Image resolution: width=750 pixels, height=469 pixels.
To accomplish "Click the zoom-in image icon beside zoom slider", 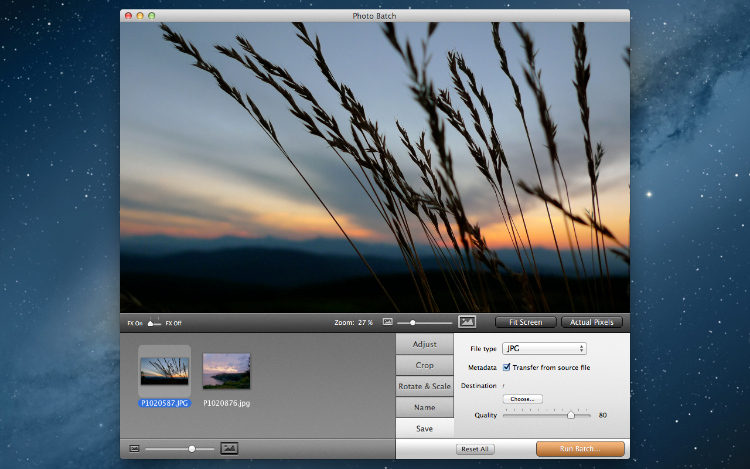I will pyautogui.click(x=467, y=321).
